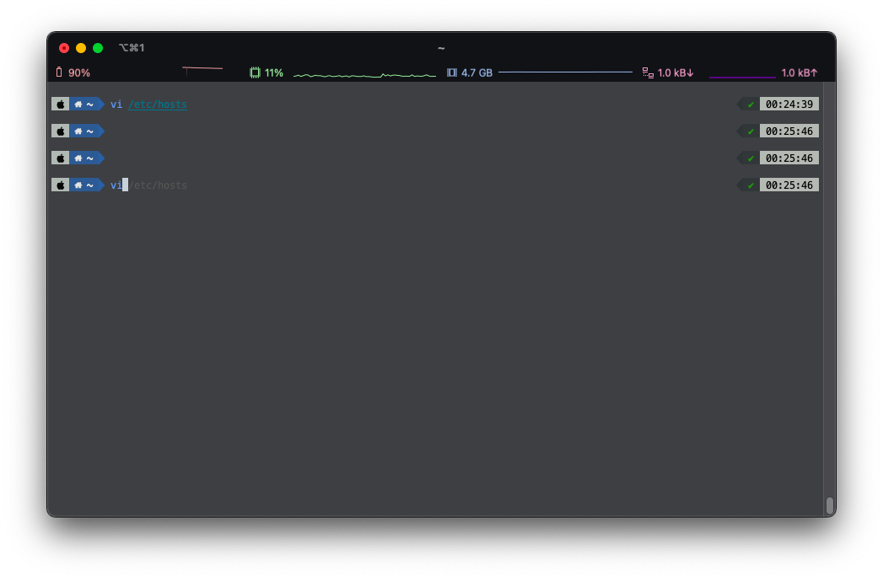This screenshot has width=883, height=579.
Task: Click the Apple icon on vi /etc/hosts underlined row
Action: click(x=60, y=105)
